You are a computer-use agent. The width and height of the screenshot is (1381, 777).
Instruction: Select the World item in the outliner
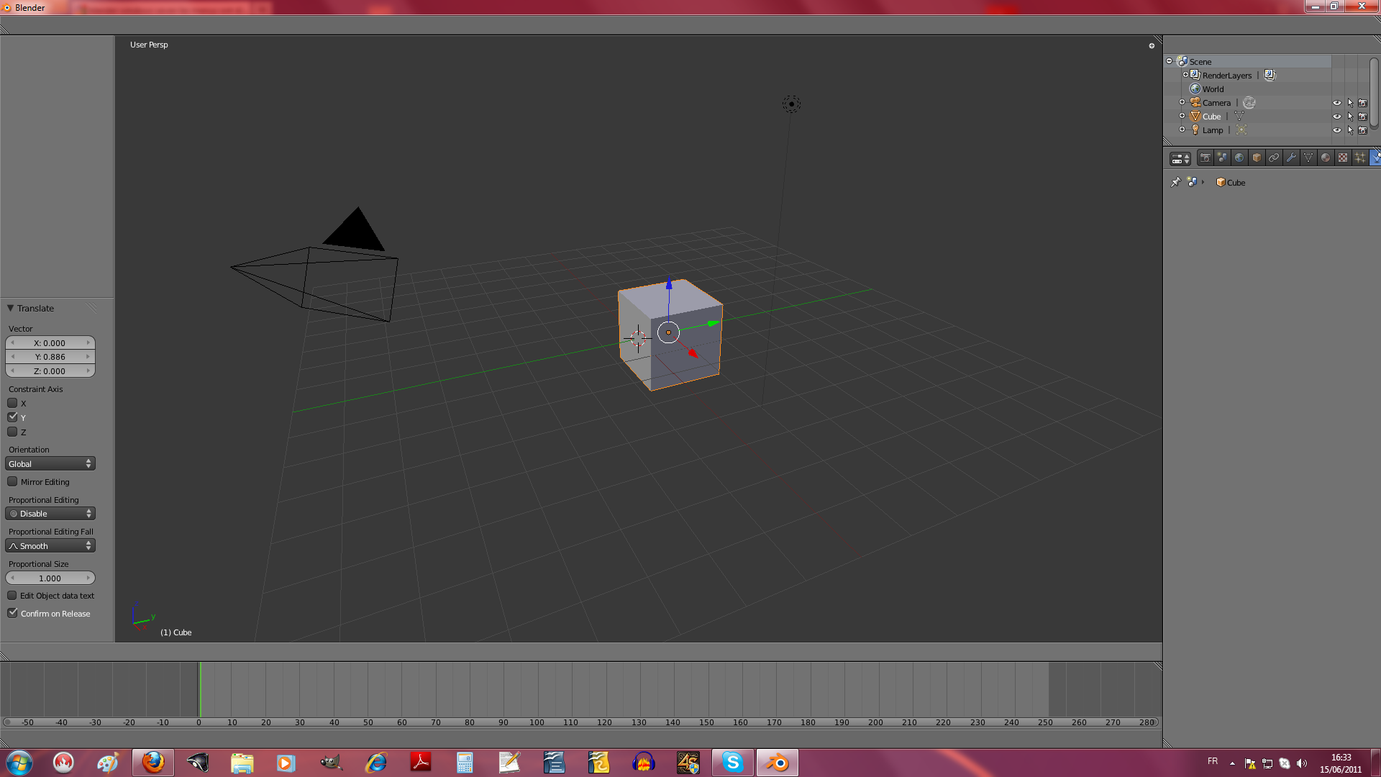pyautogui.click(x=1213, y=88)
